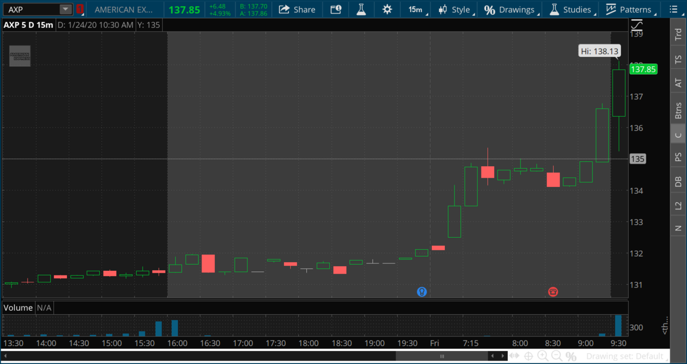
Task: Switch to the TS sidebar tab
Action: pyautogui.click(x=678, y=59)
